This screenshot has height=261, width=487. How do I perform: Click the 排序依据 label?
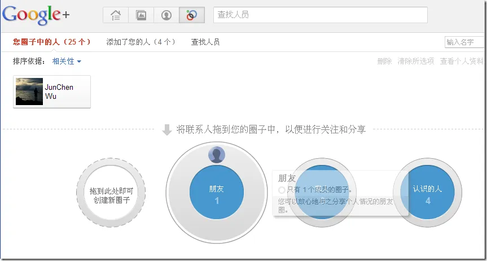[x=29, y=61]
